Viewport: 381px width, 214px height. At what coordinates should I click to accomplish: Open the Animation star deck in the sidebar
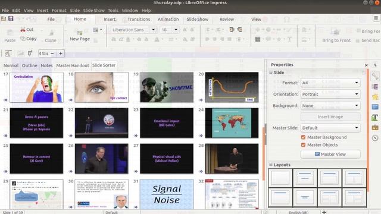coord(375,97)
